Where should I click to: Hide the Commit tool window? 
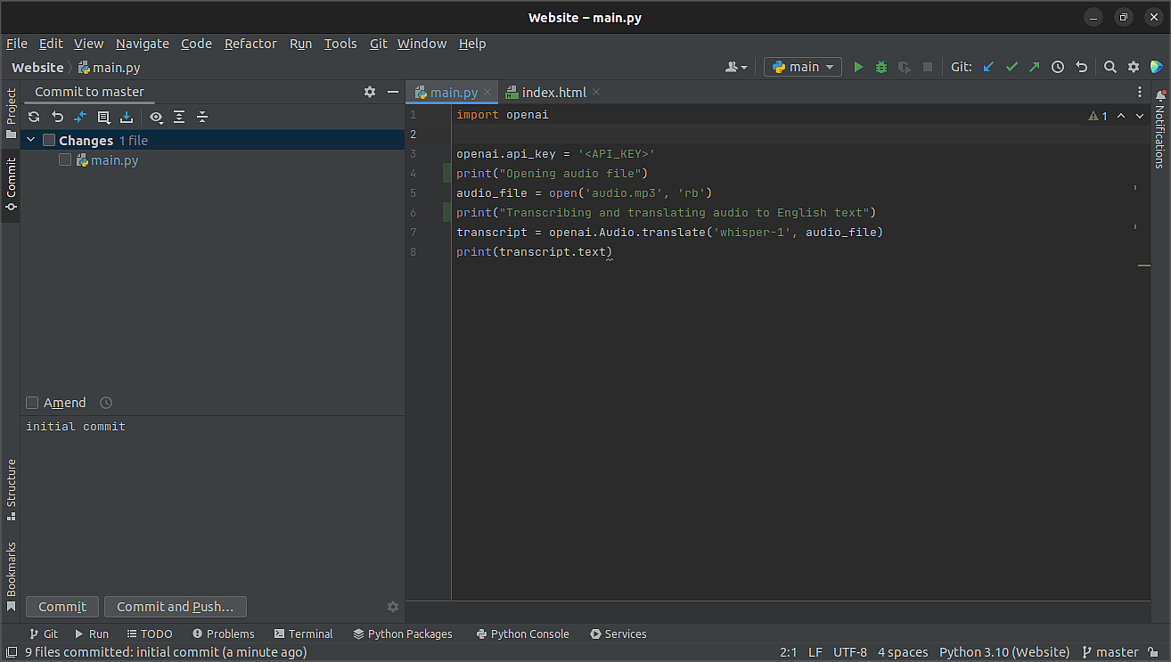(x=393, y=92)
